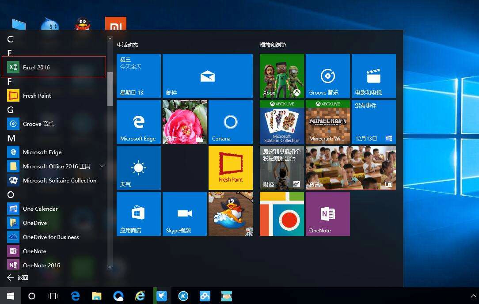This screenshot has width=479, height=304.
Task: Open the purple OneNote tile
Action: pos(327,214)
